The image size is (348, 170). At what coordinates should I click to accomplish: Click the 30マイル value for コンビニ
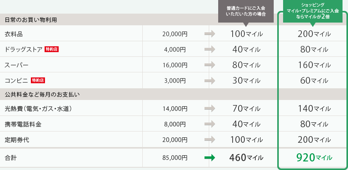tap(246, 81)
